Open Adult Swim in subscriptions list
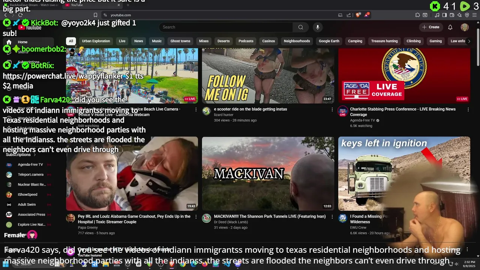This screenshot has height=270, width=480. (x=28, y=205)
